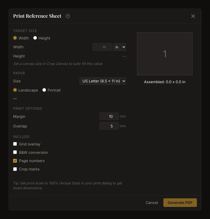The width and height of the screenshot is (210, 219).
Task: Click the TARGET SIZE section heading
Action: tap(25, 31)
